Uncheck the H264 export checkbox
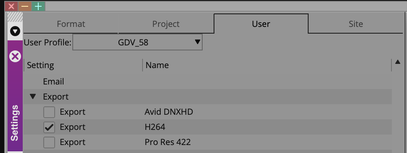 (49, 127)
